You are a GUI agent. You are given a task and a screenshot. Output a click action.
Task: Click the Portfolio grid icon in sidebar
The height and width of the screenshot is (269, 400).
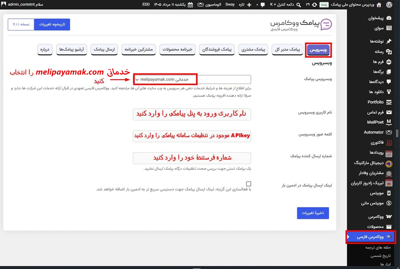[x=389, y=102]
